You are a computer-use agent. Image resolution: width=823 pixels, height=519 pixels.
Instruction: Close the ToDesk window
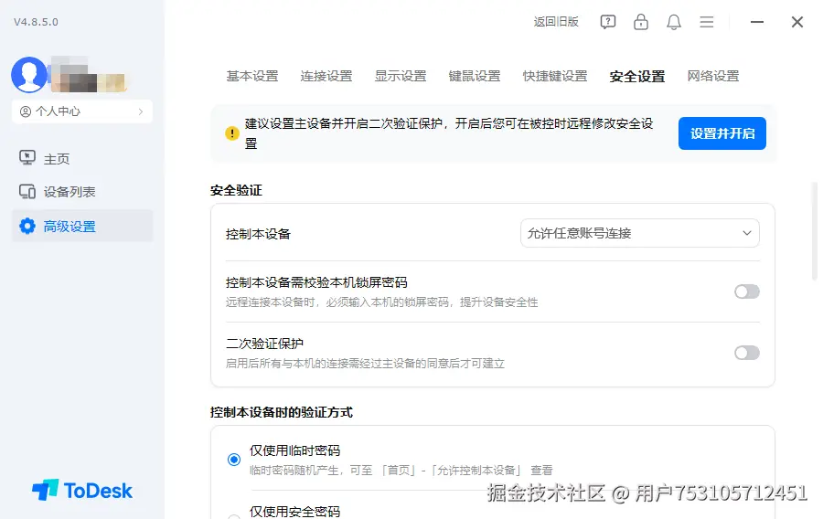pos(797,22)
